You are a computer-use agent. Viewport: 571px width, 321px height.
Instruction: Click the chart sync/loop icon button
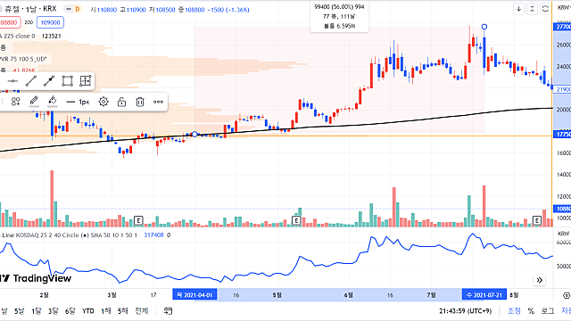pos(545,9)
